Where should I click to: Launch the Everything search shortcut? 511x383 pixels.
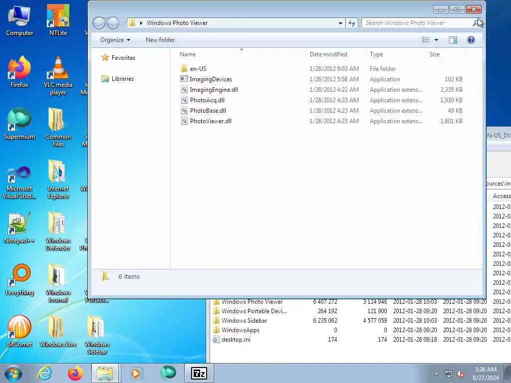click(x=19, y=279)
